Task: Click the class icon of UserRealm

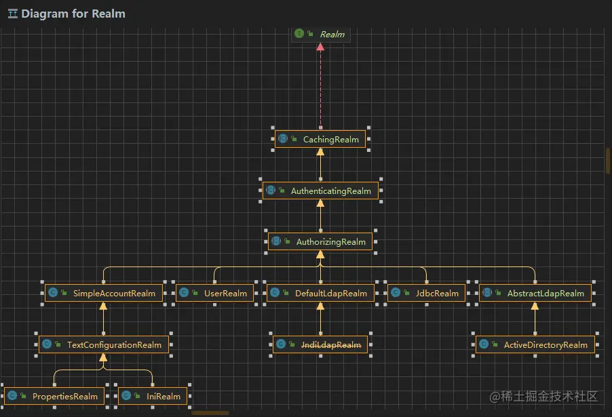Action: [184, 292]
